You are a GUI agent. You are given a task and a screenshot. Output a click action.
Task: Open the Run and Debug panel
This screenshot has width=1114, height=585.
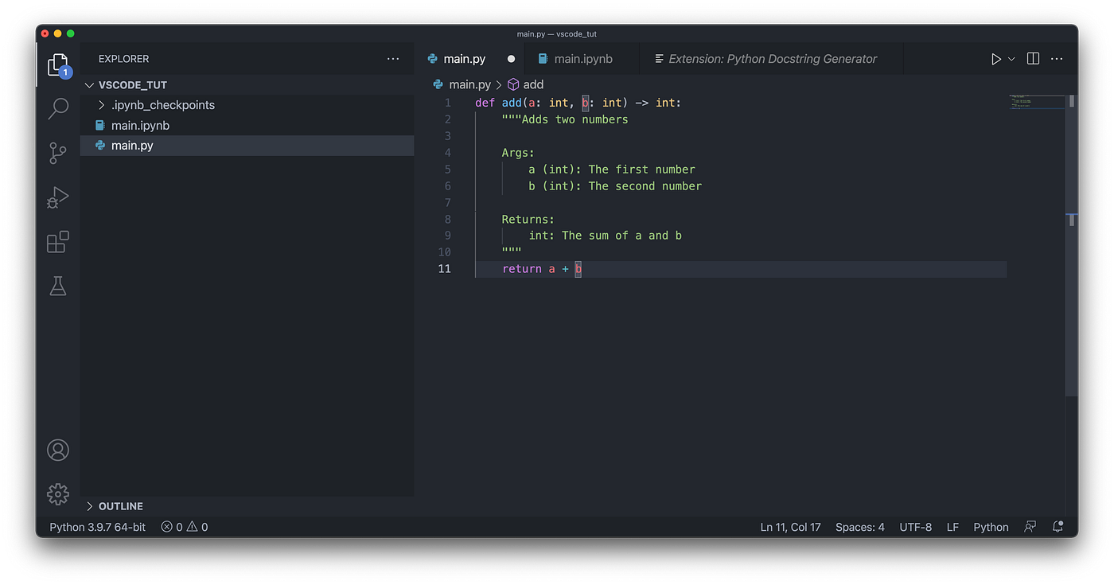(x=57, y=197)
